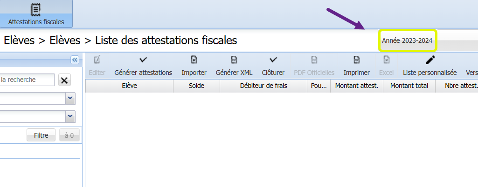This screenshot has height=187, width=478.
Task: Click into the recherche search field
Action: 27,80
